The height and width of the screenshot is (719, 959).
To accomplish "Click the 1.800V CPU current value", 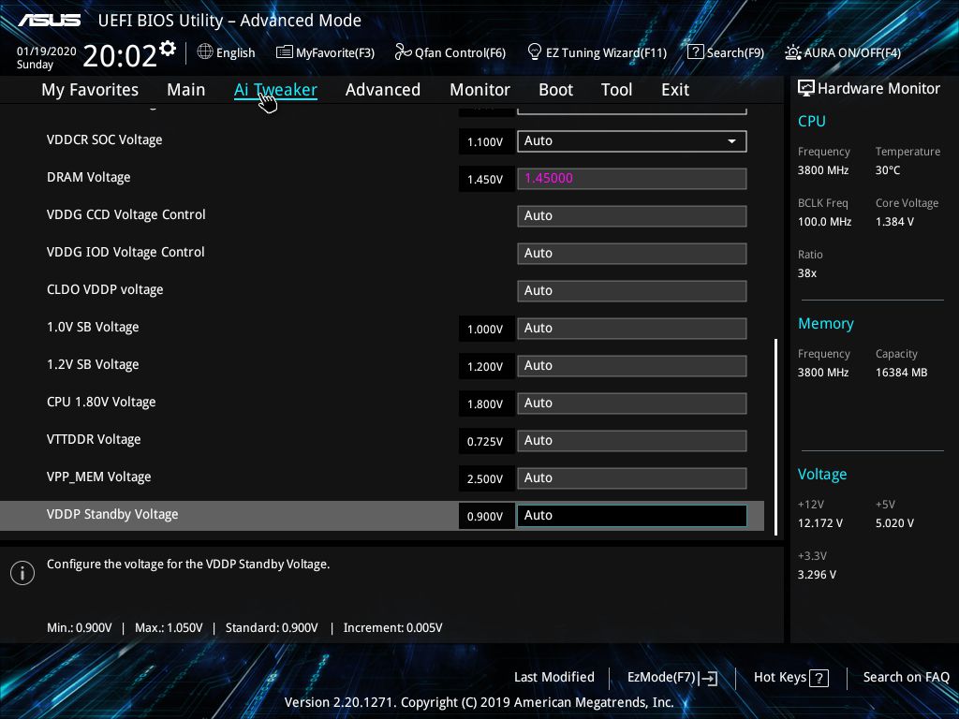I will pyautogui.click(x=486, y=404).
